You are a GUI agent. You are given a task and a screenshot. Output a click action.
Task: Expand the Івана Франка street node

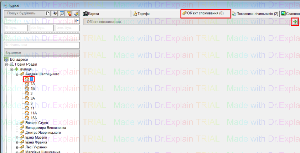[x=17, y=142]
